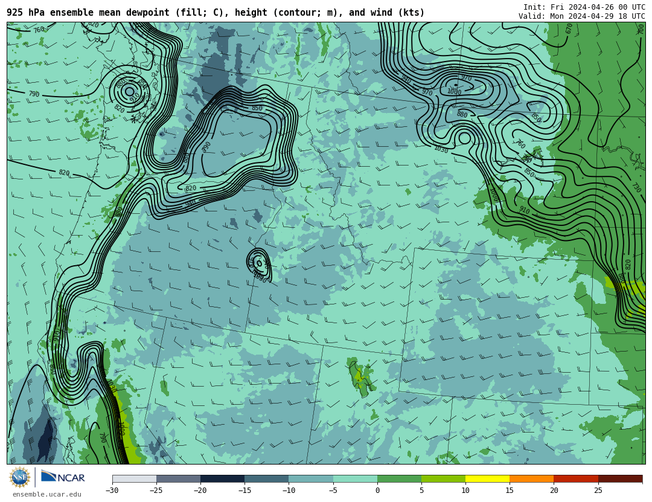The image size is (652, 502).
Task: Pick the light mint -5 to 0 swatch
Action: point(355,479)
